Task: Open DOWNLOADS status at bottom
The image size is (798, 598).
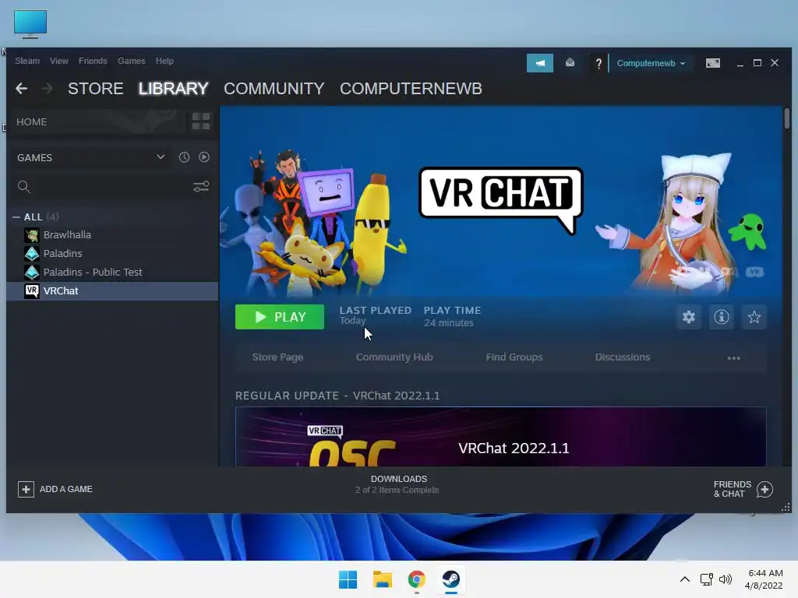Action: pos(398,484)
